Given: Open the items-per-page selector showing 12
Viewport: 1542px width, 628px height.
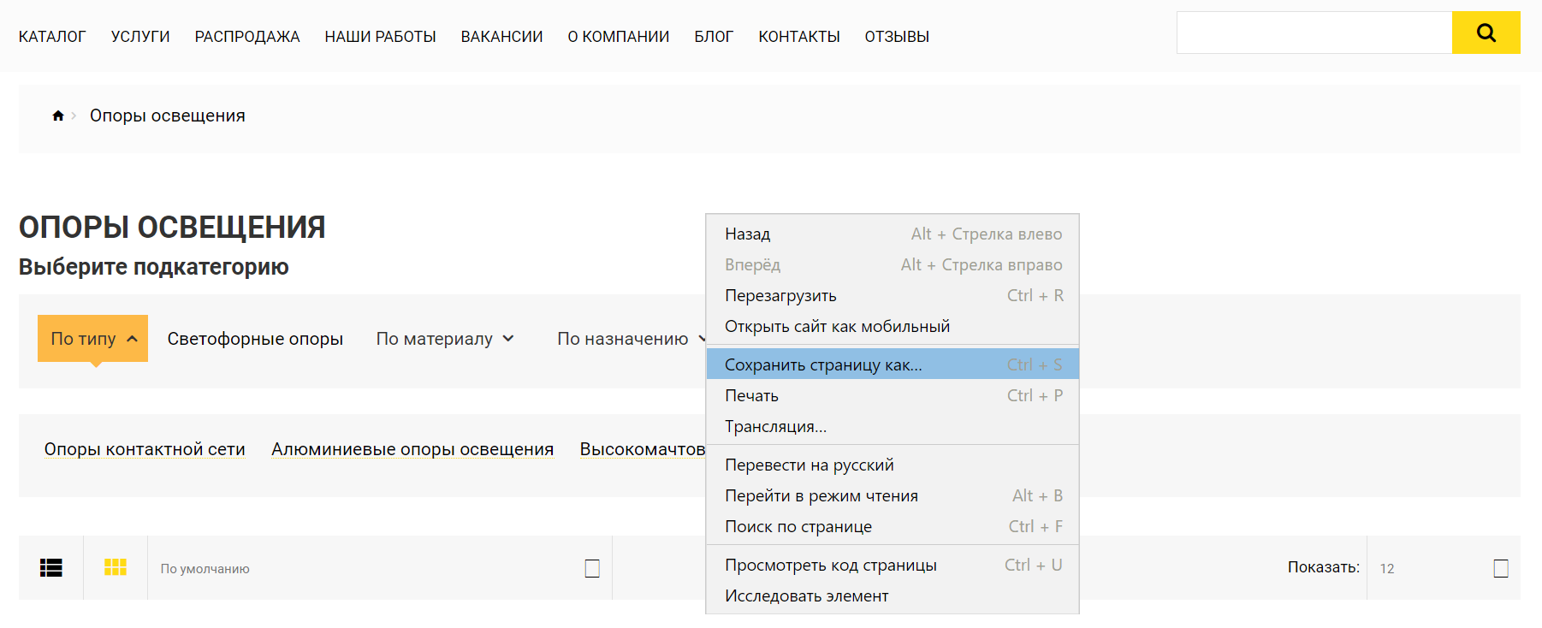Looking at the screenshot, I should click(1443, 568).
